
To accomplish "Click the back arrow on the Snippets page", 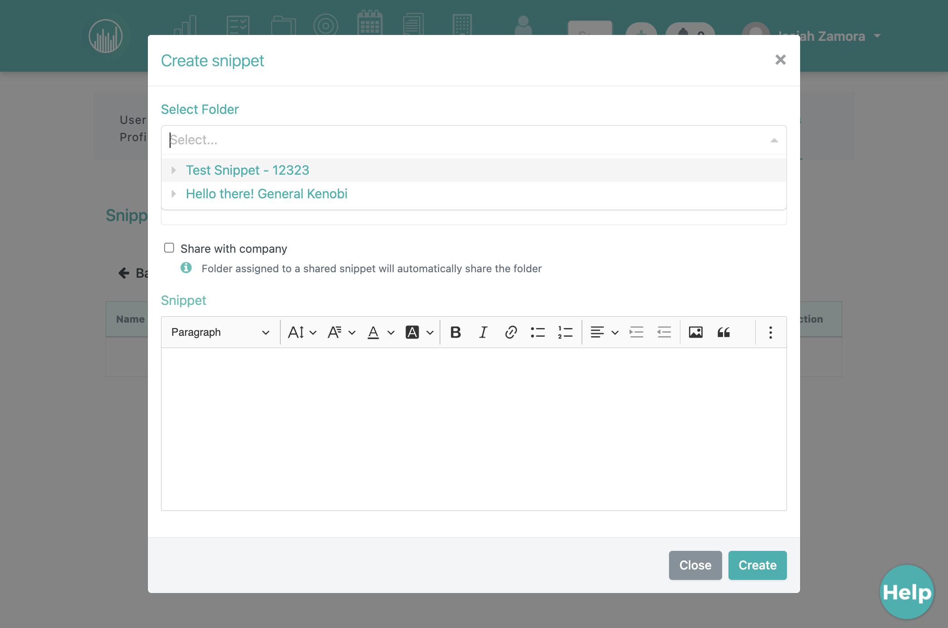I will 124,273.
